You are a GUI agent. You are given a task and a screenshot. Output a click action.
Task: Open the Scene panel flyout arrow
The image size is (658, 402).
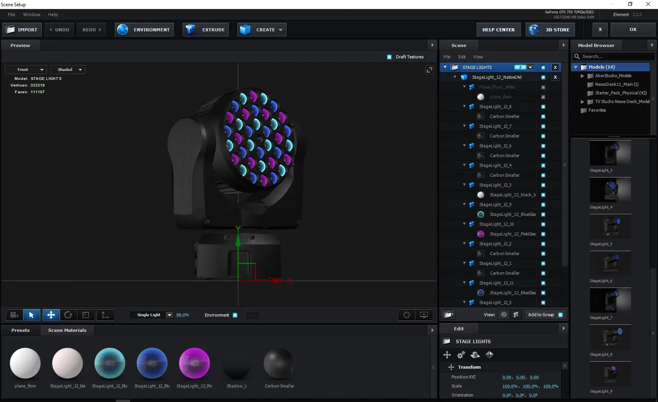click(x=564, y=45)
